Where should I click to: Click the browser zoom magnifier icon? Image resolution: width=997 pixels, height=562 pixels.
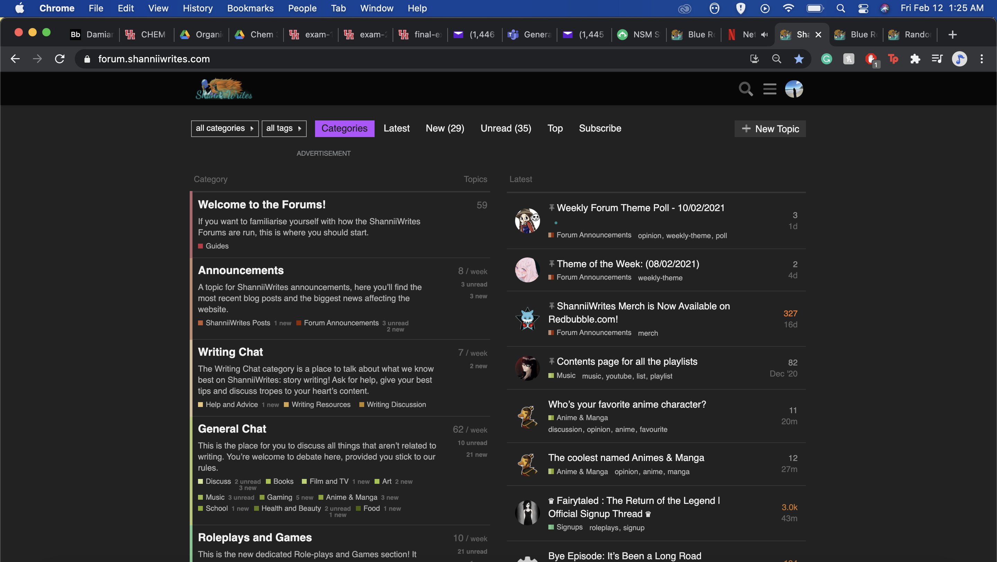[776, 59]
